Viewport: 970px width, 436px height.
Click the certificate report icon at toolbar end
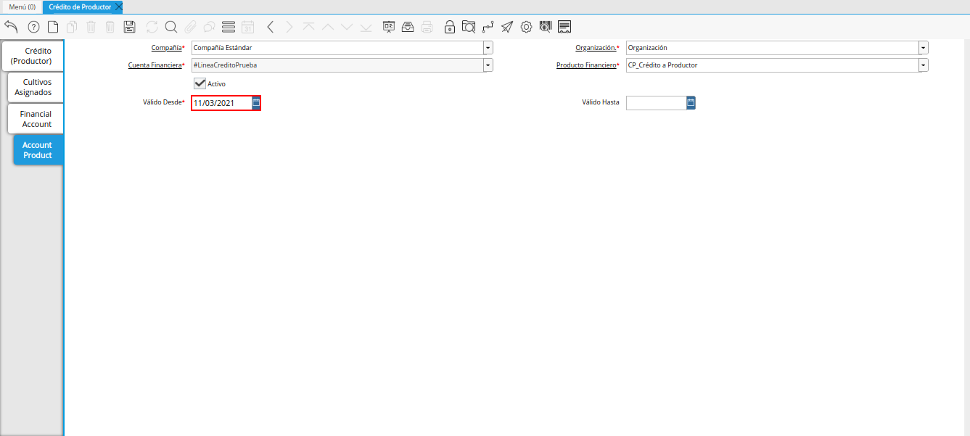(x=564, y=27)
